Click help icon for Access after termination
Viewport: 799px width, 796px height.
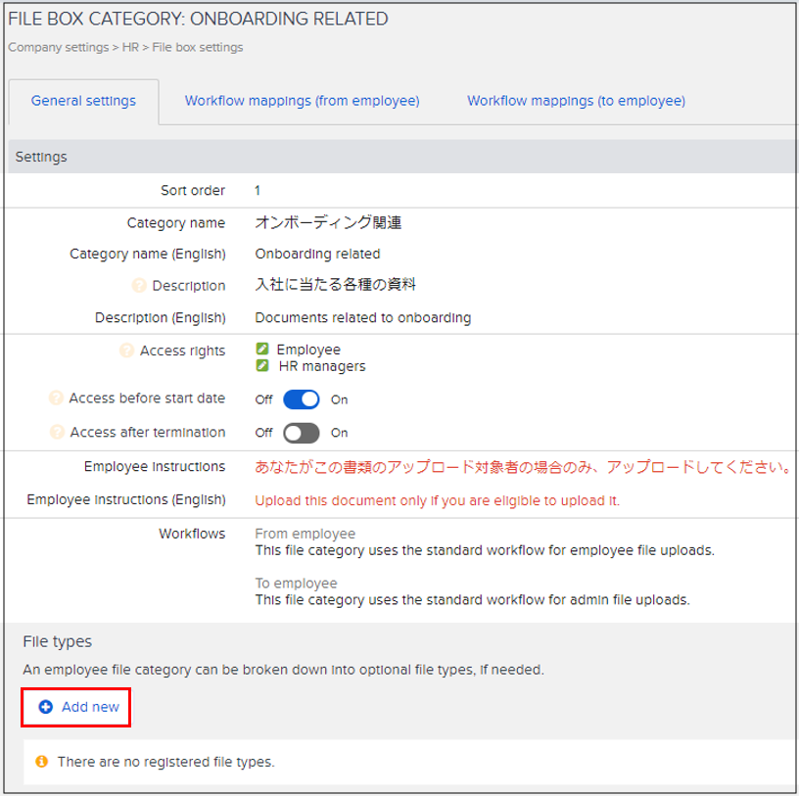coord(56,432)
